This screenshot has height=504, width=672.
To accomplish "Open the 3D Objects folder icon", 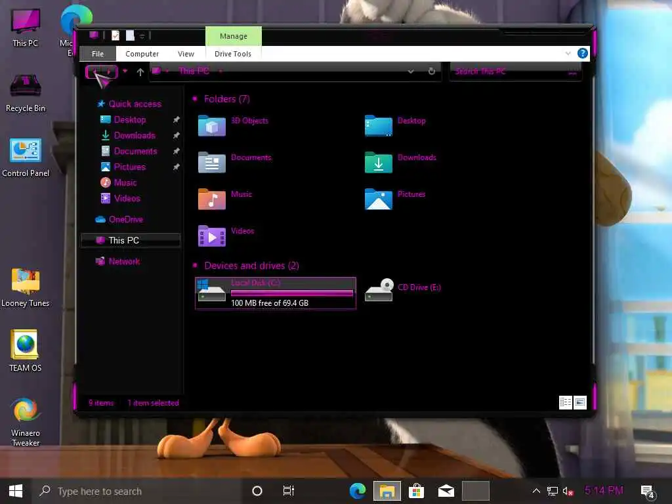I will [x=212, y=126].
